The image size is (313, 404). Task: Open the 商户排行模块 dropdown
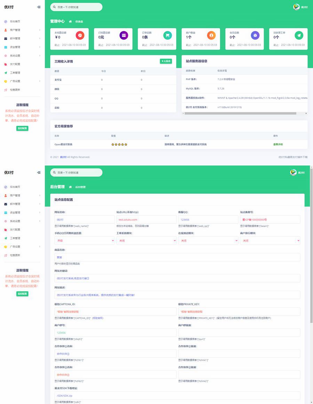[x=270, y=241]
